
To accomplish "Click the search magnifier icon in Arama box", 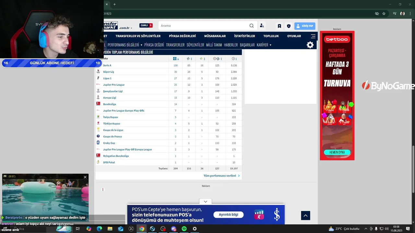I will [252, 26].
